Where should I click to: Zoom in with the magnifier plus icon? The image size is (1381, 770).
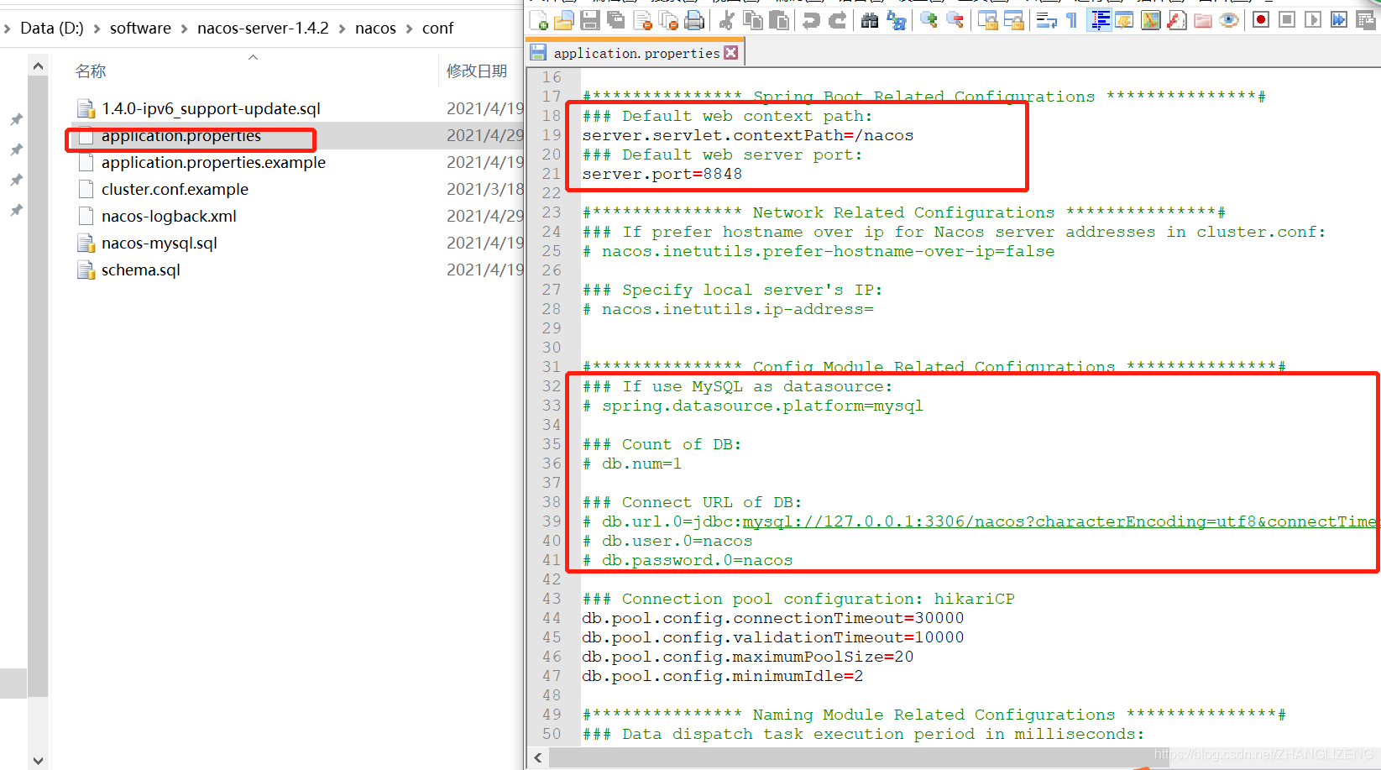(x=929, y=20)
